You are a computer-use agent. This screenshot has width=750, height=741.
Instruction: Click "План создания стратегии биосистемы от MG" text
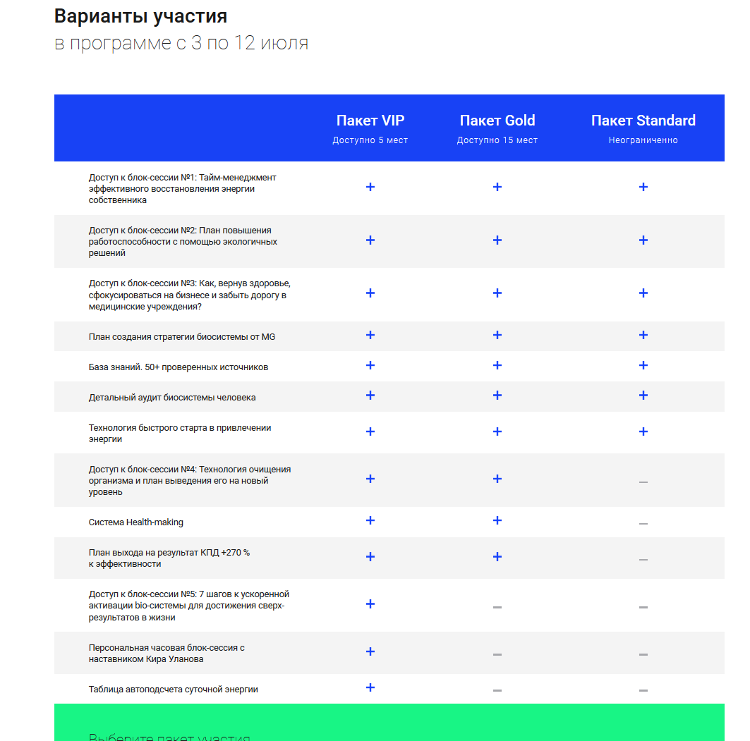[182, 337]
